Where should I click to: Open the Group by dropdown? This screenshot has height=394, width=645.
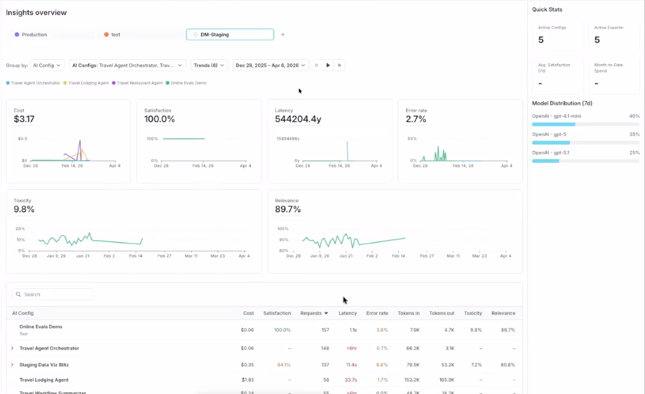[x=47, y=65]
